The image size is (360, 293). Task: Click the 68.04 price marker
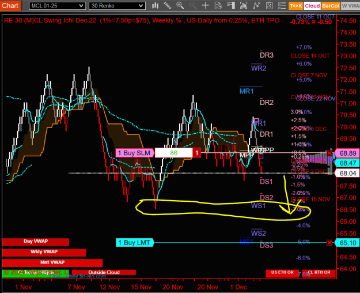347,173
